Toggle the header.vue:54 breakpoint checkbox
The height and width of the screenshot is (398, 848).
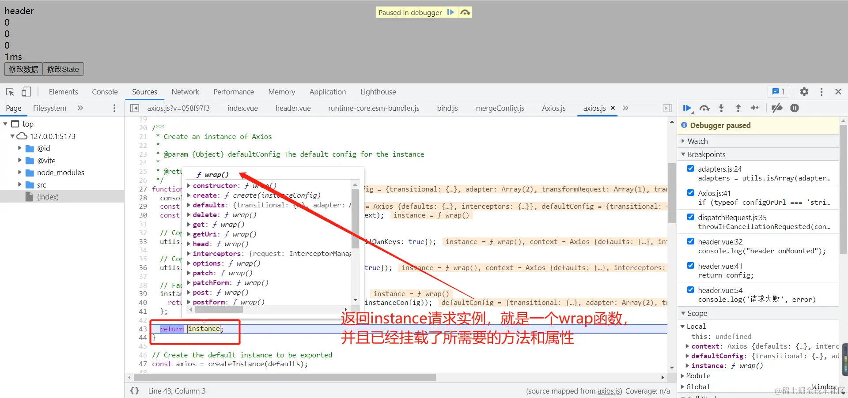pyautogui.click(x=690, y=290)
